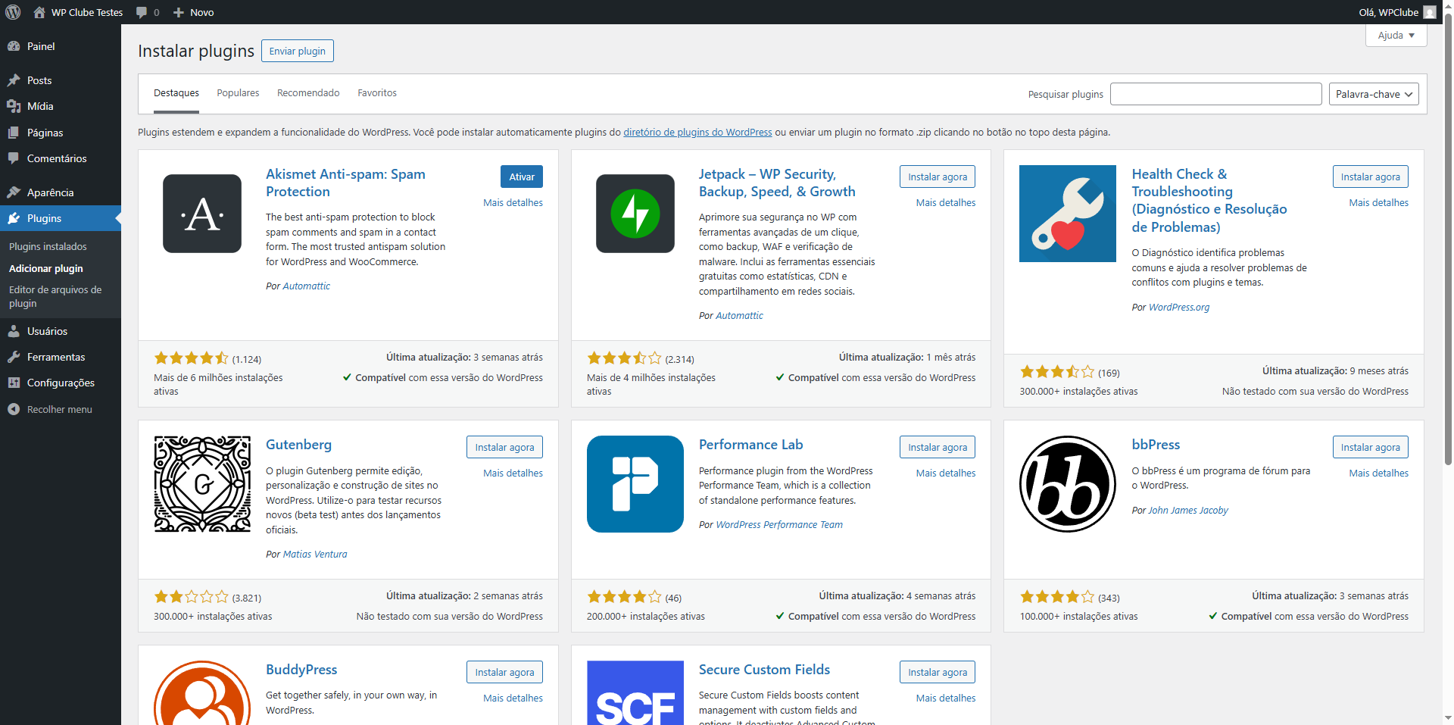The width and height of the screenshot is (1454, 725).
Task: Open the bbPress logo thumbnail
Action: click(x=1068, y=484)
